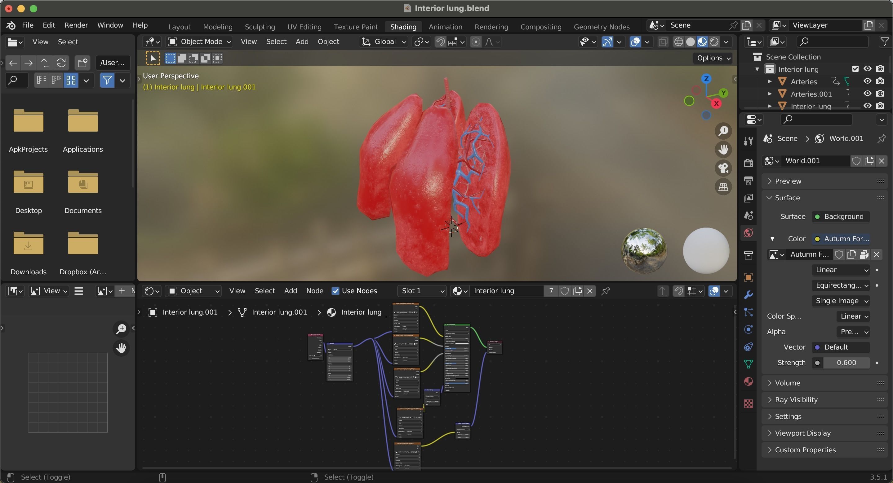Pin the Interior lung material node tree
Screen dimensions: 893x483
(x=605, y=291)
